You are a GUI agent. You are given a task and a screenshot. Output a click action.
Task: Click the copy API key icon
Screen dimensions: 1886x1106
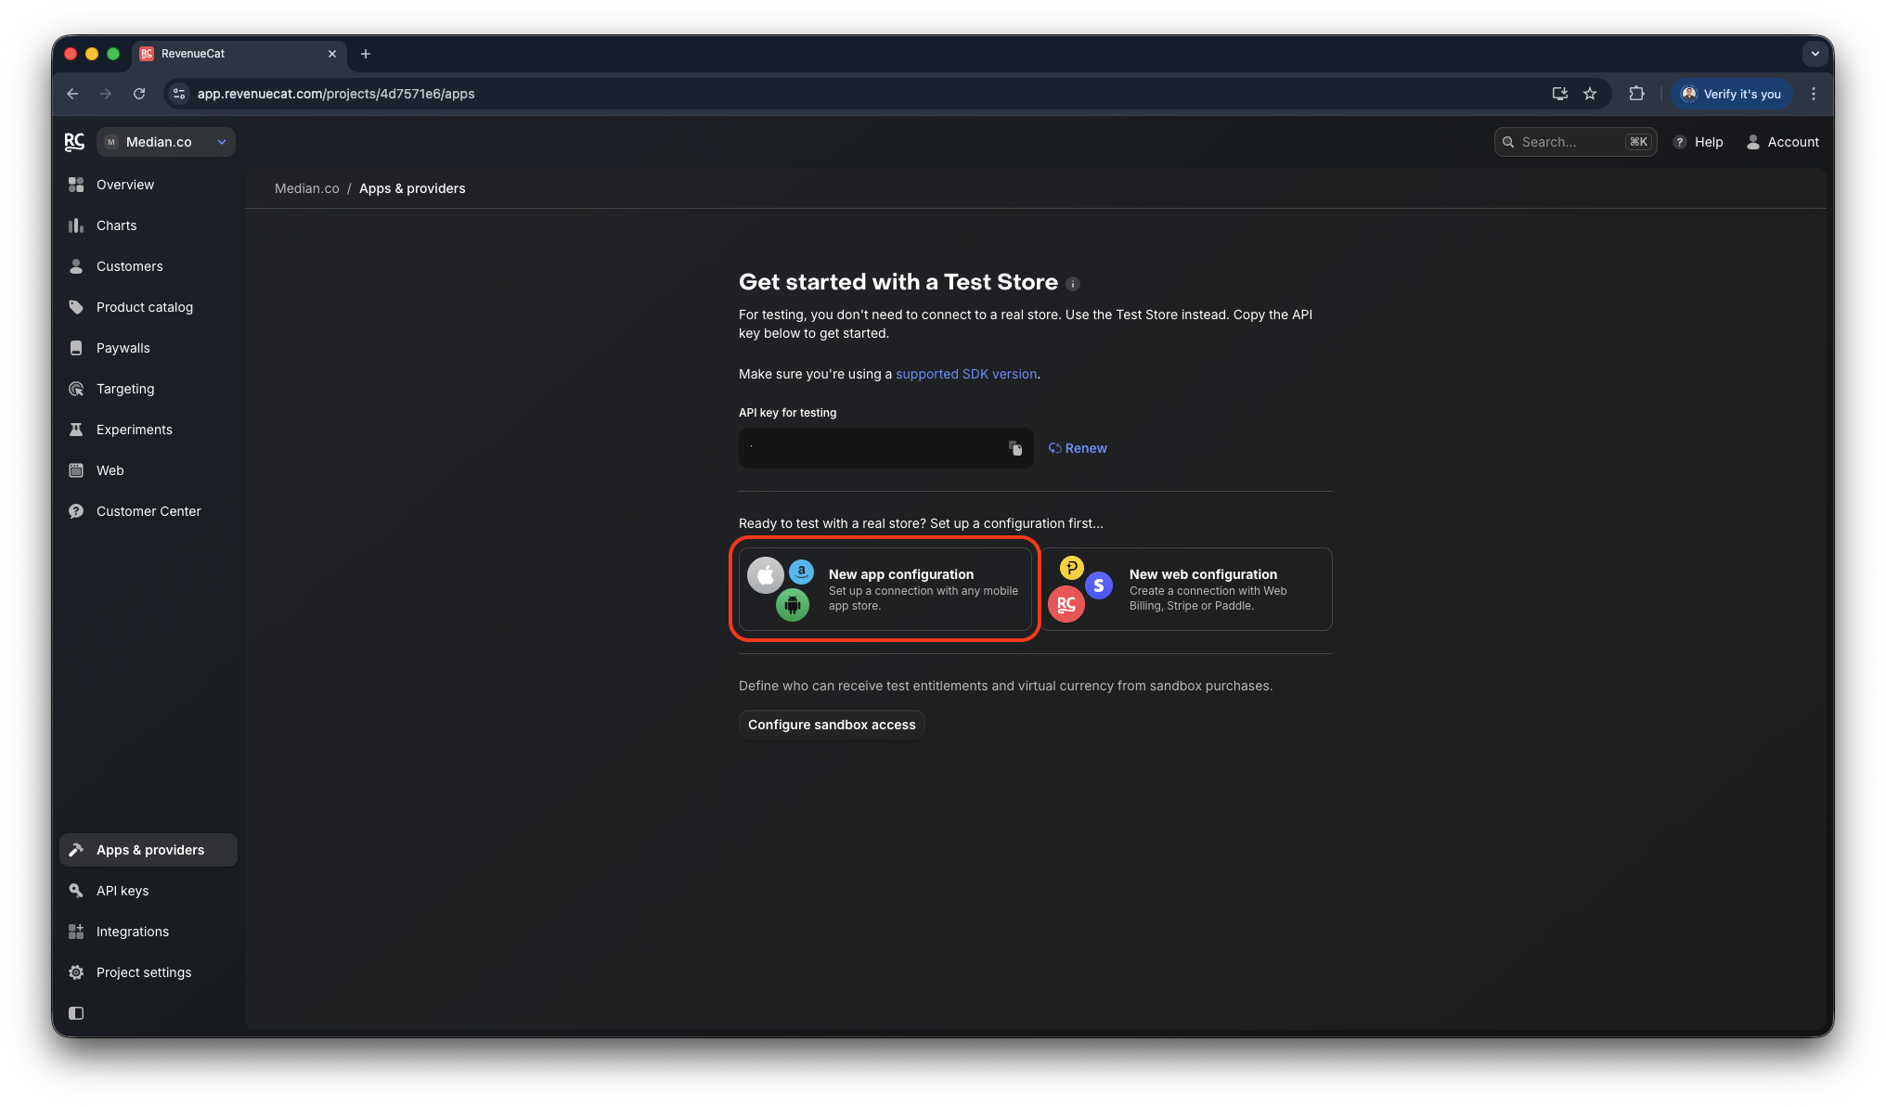(1015, 448)
